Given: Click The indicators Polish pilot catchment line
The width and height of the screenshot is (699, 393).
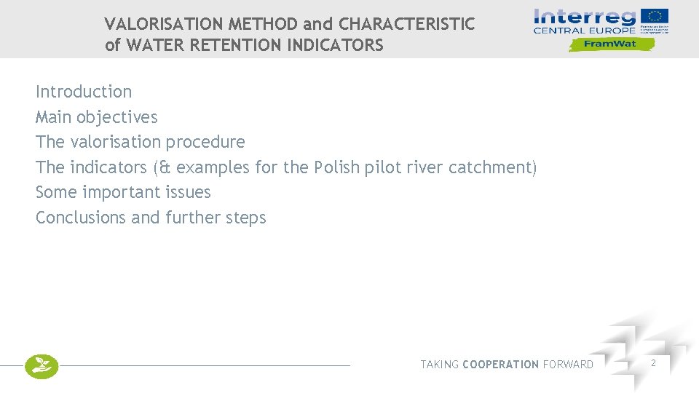Looking at the screenshot, I should coord(285,167).
